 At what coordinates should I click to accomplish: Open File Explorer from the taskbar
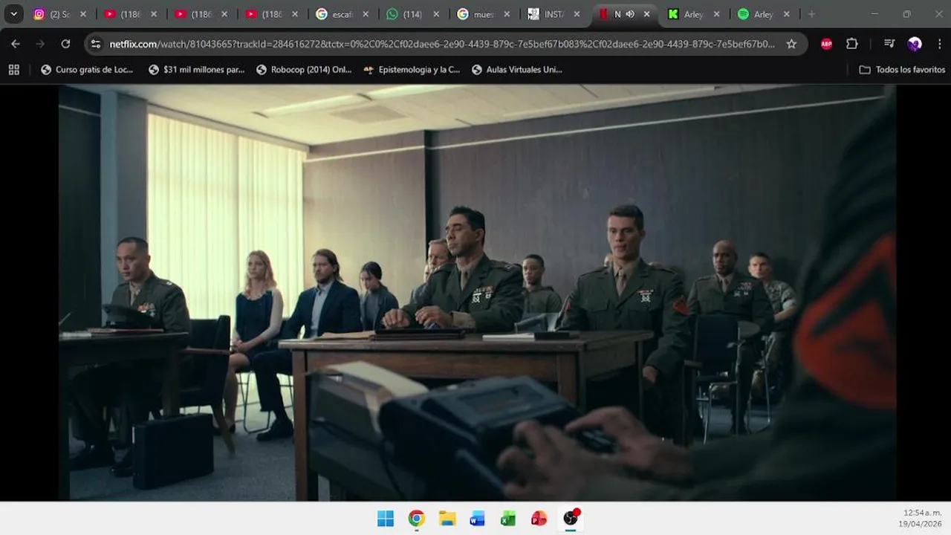[447, 519]
